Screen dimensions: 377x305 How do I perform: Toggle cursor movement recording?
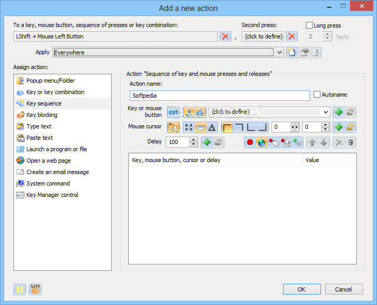click(286, 142)
